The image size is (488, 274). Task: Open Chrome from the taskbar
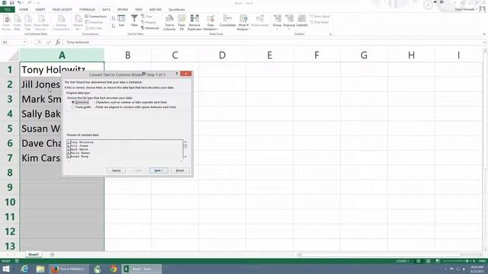tap(113, 269)
